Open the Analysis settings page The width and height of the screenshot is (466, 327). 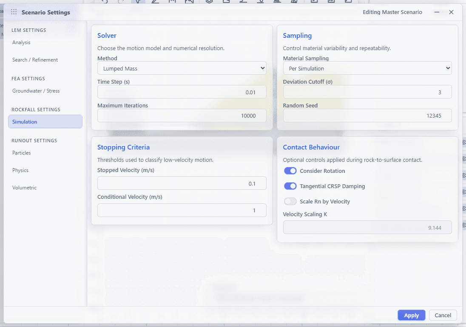coord(21,42)
